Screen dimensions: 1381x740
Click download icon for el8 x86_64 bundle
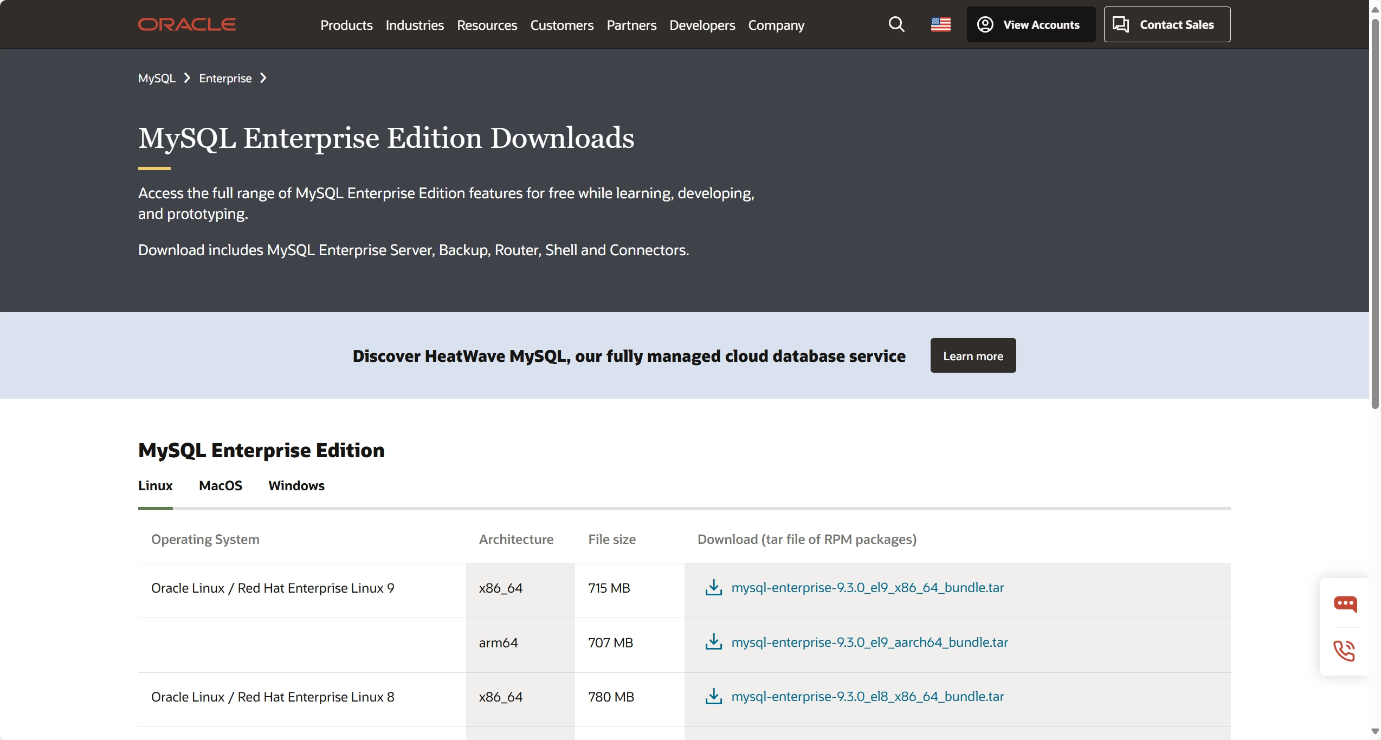click(713, 696)
